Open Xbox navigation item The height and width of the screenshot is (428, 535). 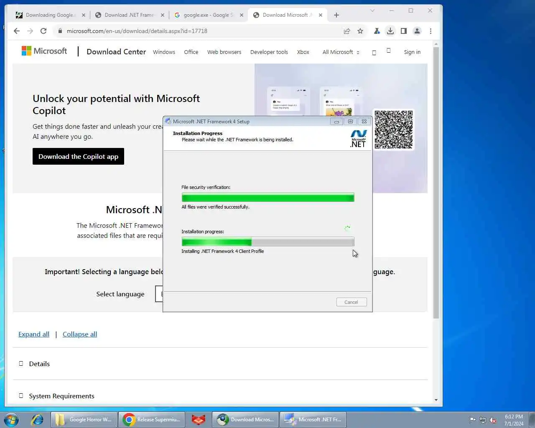(303, 52)
